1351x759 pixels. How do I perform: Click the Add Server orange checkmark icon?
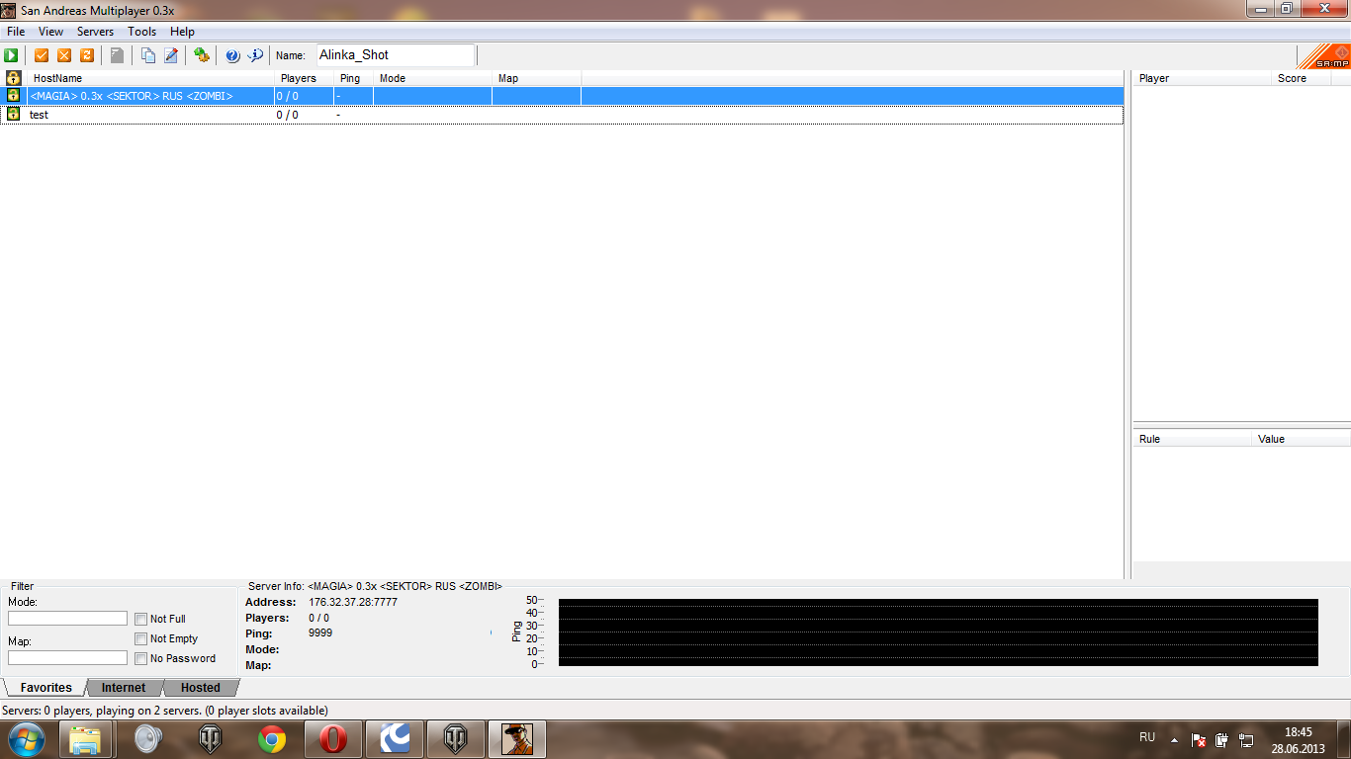coord(42,55)
